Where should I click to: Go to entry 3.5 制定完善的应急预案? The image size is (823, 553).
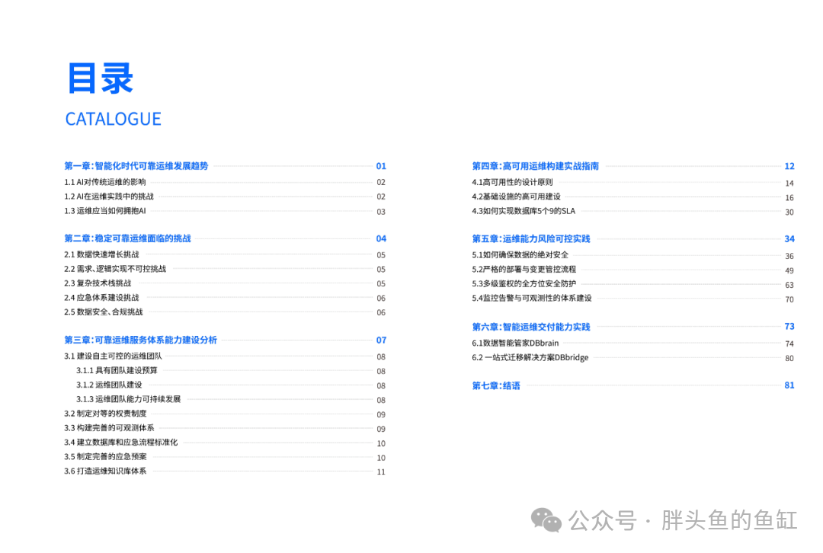(x=105, y=457)
